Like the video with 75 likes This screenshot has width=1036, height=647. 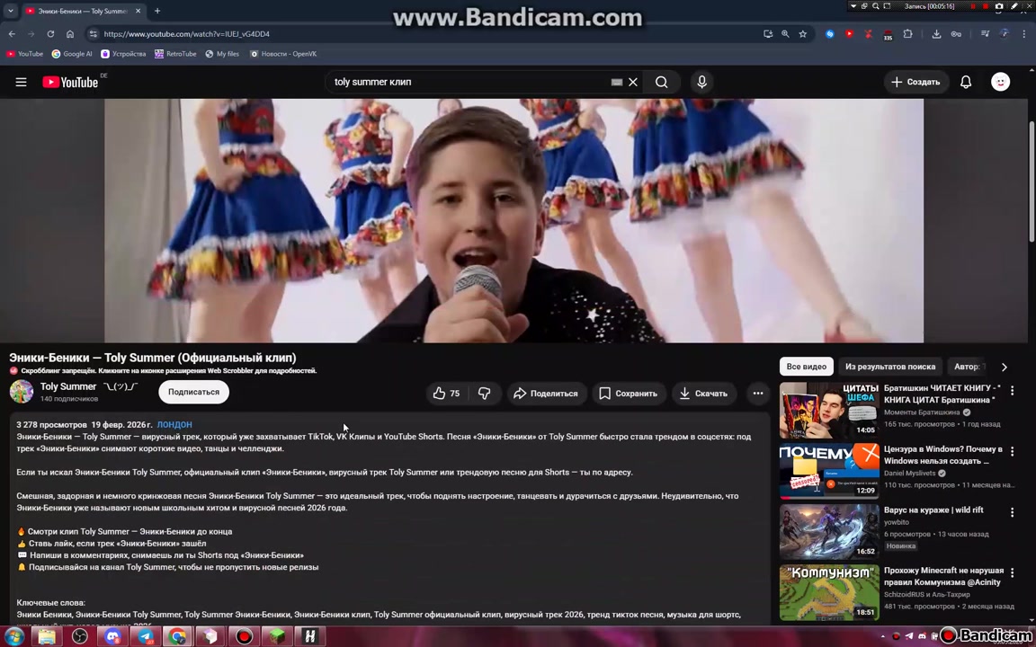tap(447, 394)
